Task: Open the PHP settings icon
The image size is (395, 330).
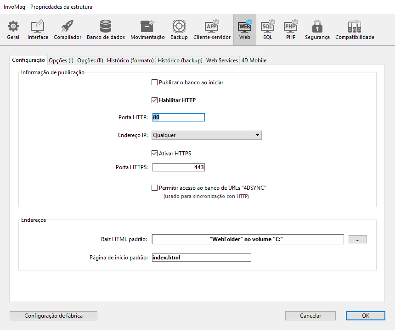Action: click(x=291, y=29)
